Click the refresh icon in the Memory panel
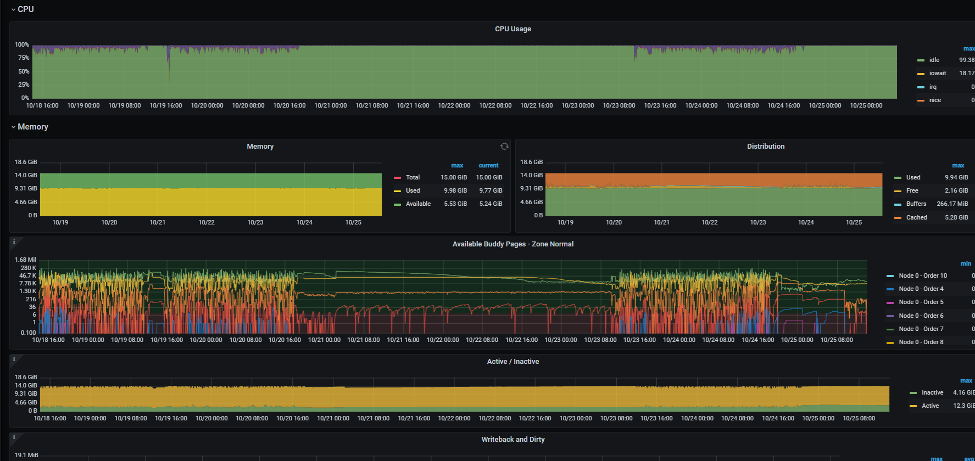This screenshot has height=461, width=975. pos(504,147)
